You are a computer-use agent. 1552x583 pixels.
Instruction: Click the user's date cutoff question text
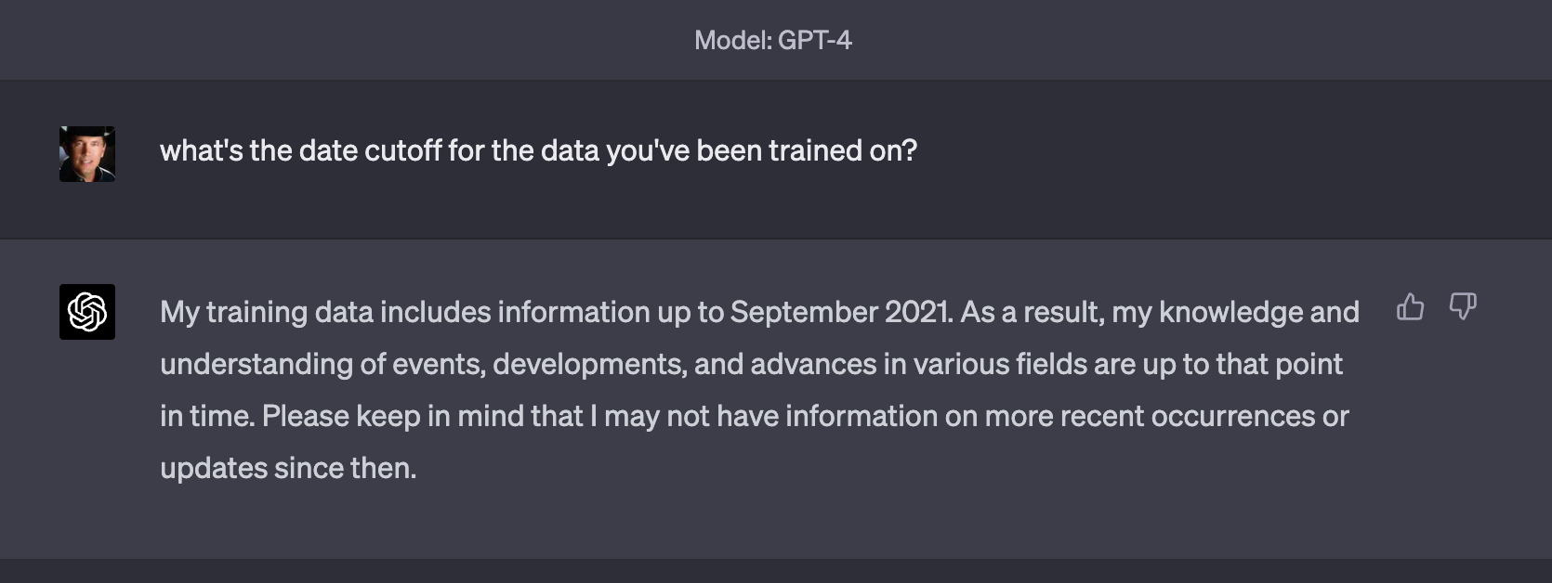[x=538, y=150]
